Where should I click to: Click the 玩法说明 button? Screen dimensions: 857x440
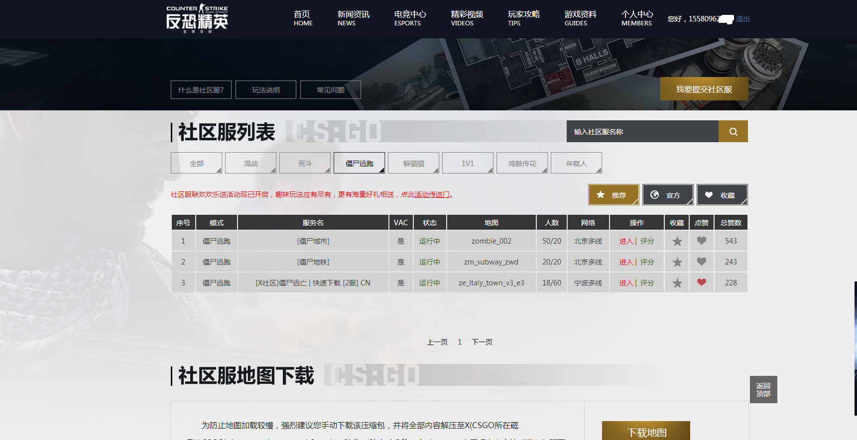click(x=266, y=89)
